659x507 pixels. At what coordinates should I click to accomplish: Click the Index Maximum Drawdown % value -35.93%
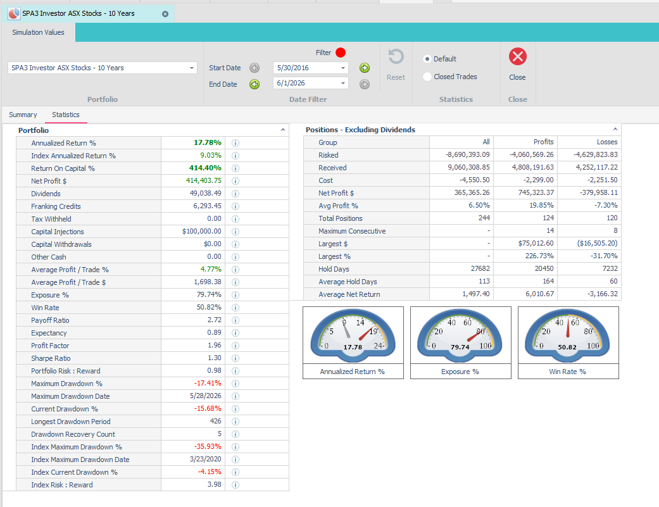pyautogui.click(x=208, y=446)
